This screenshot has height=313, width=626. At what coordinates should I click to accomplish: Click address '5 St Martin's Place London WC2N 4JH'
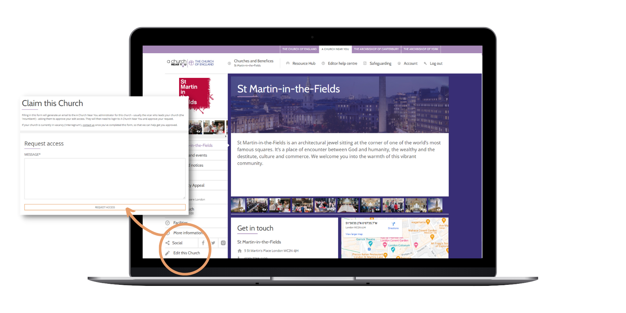pos(271,251)
